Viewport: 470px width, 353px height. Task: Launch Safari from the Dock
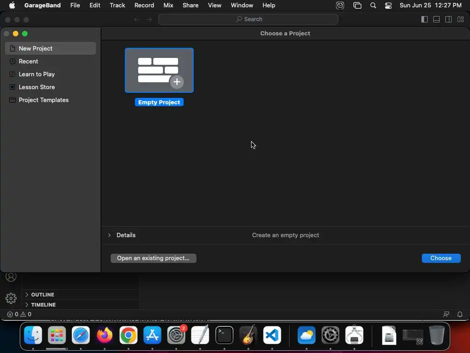pos(81,335)
